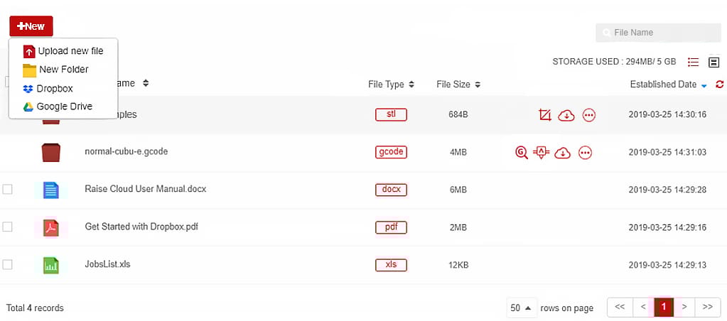Viewport: 727px width, 321px height.
Task: Sort by Established Date arrow
Action: coord(704,86)
